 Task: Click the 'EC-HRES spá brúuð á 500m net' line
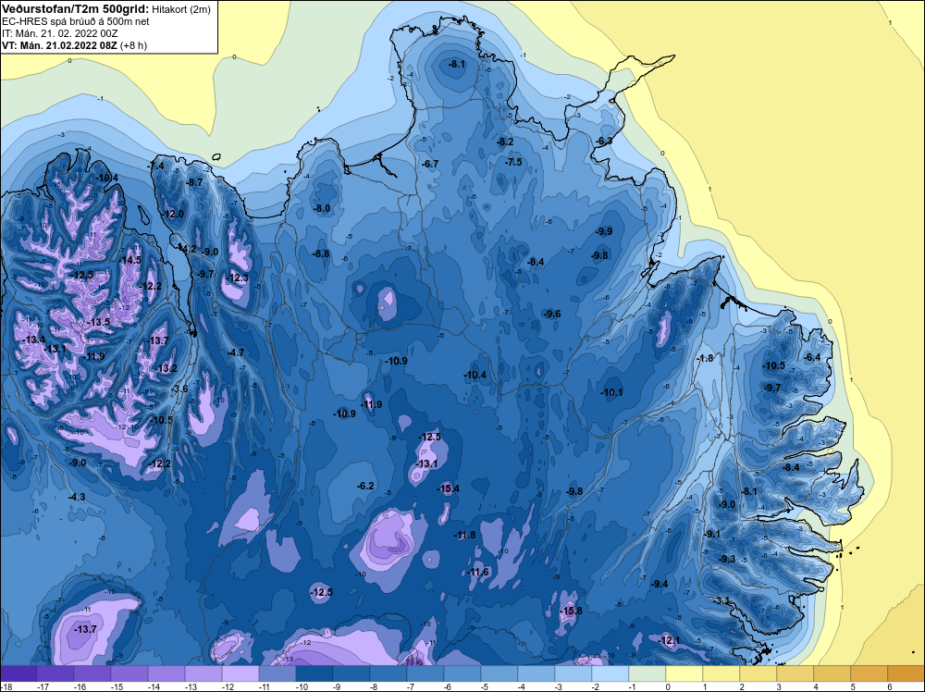(76, 21)
